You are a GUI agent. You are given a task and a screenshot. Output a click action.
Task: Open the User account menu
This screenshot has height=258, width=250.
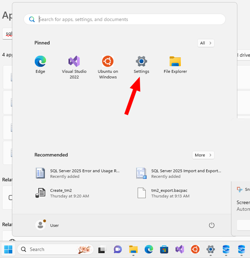(x=47, y=225)
